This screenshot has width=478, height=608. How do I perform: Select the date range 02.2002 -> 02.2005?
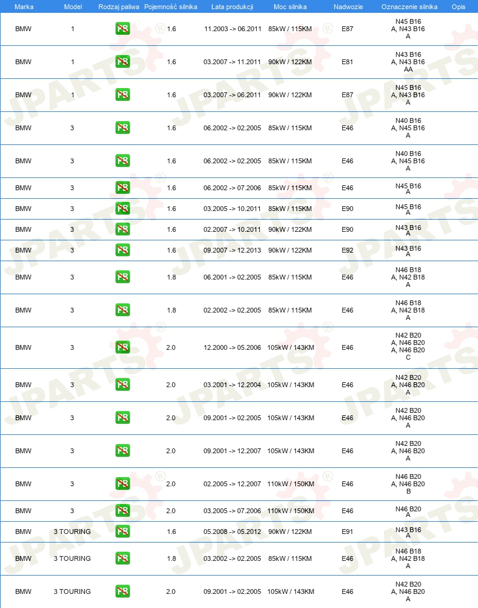pyautogui.click(x=232, y=310)
